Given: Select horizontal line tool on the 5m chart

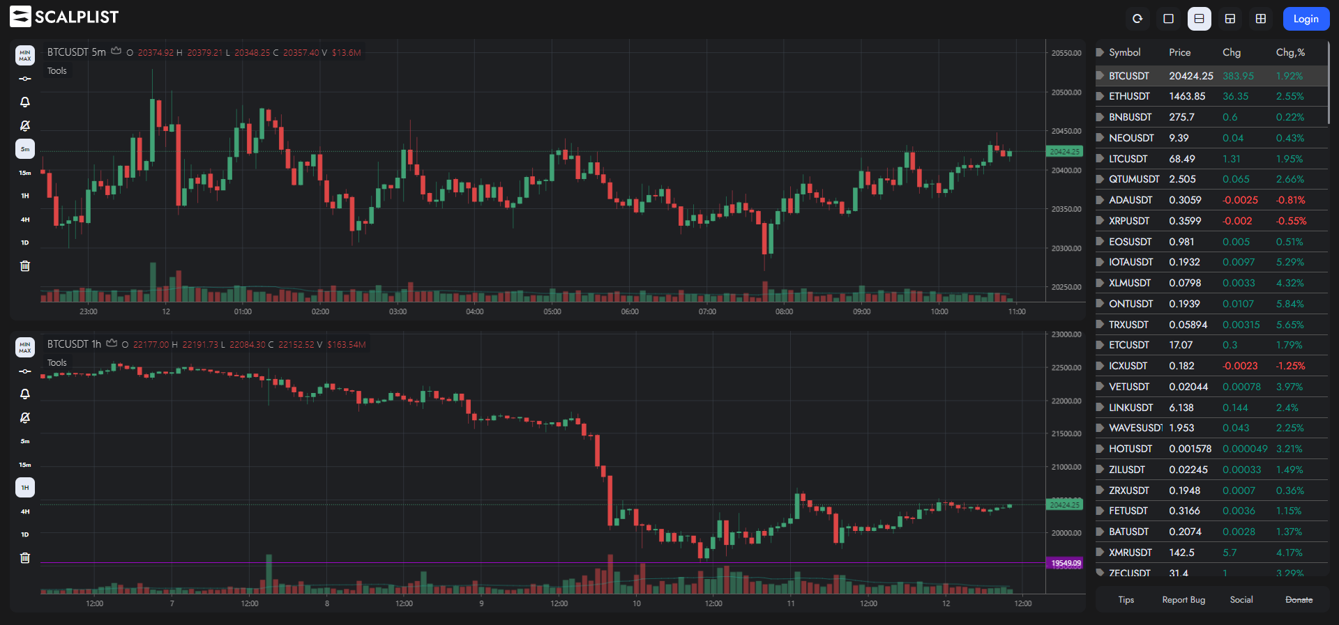Looking at the screenshot, I should coord(25,79).
